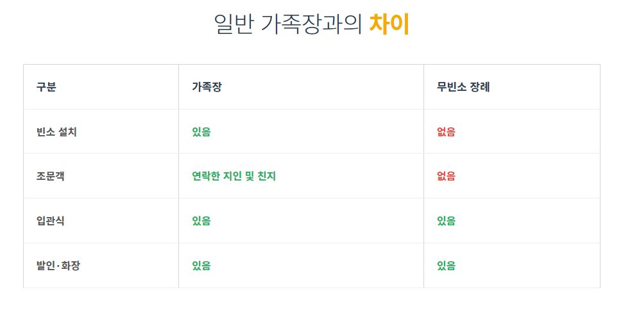
Task: Select the 구분 column header
Action: [x=46, y=87]
